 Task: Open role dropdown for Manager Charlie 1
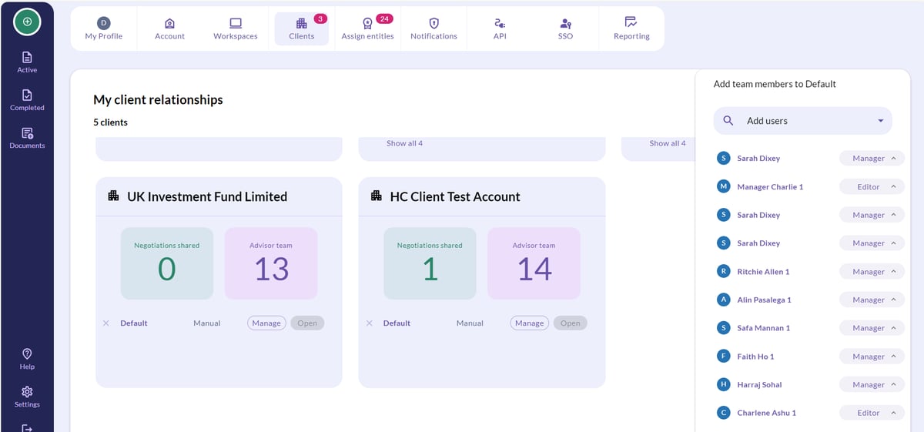tap(872, 186)
